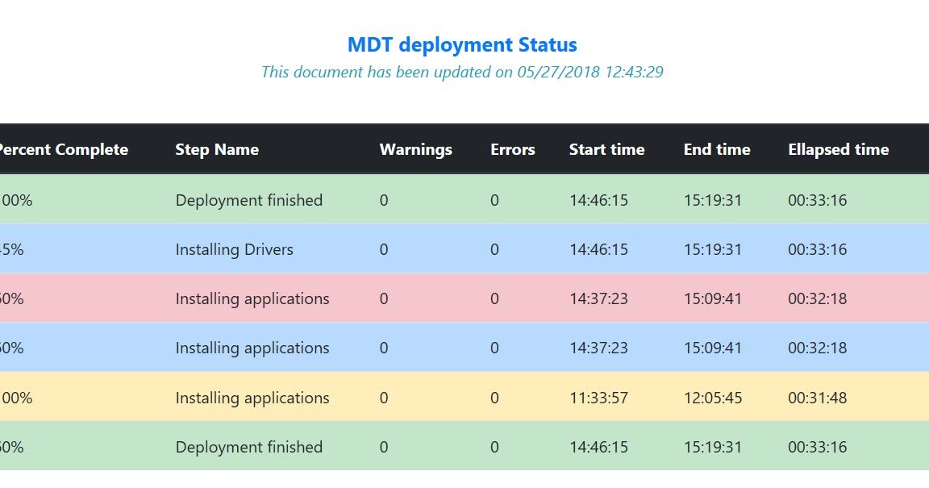This screenshot has width=929, height=488.
Task: Sort by the Ellapsed time column header
Action: point(839,149)
